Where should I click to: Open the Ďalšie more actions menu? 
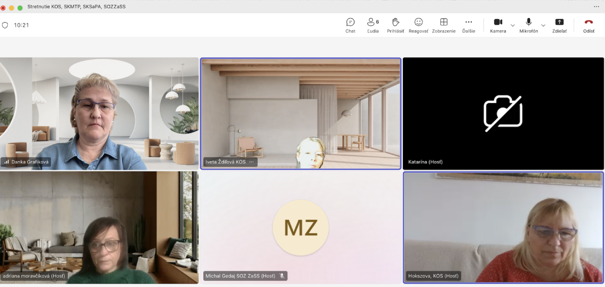[x=468, y=25]
